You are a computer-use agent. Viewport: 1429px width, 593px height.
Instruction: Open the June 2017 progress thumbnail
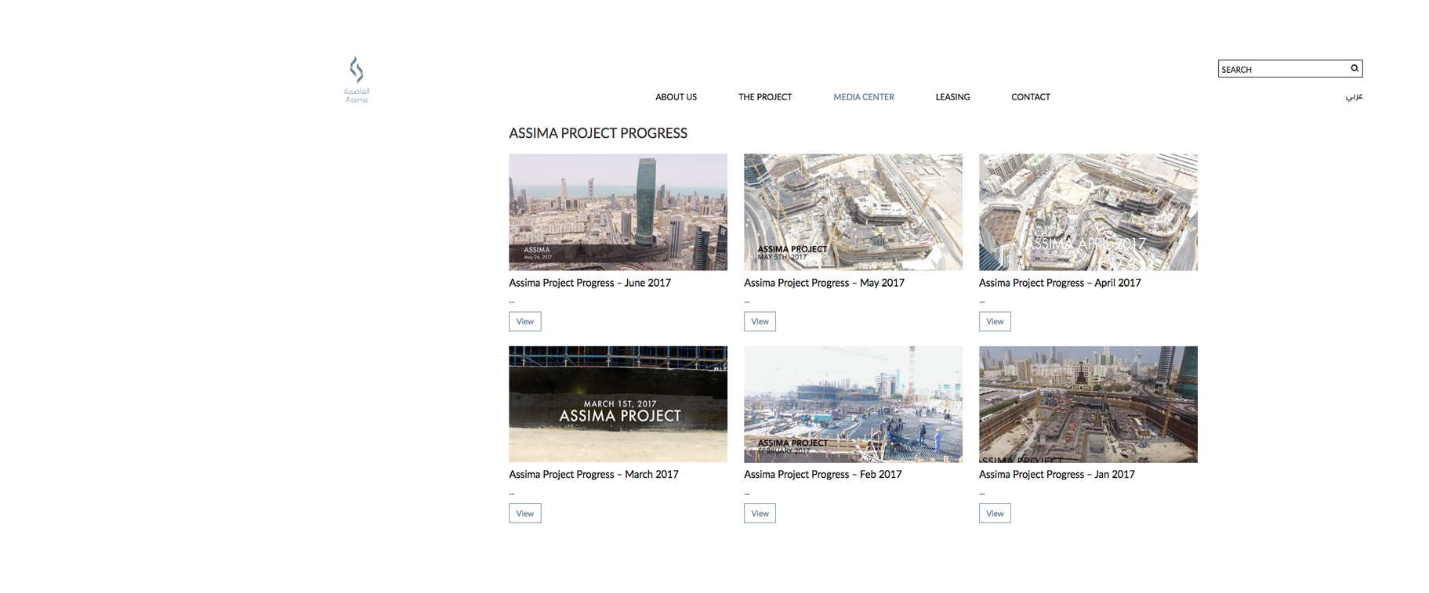(x=618, y=212)
